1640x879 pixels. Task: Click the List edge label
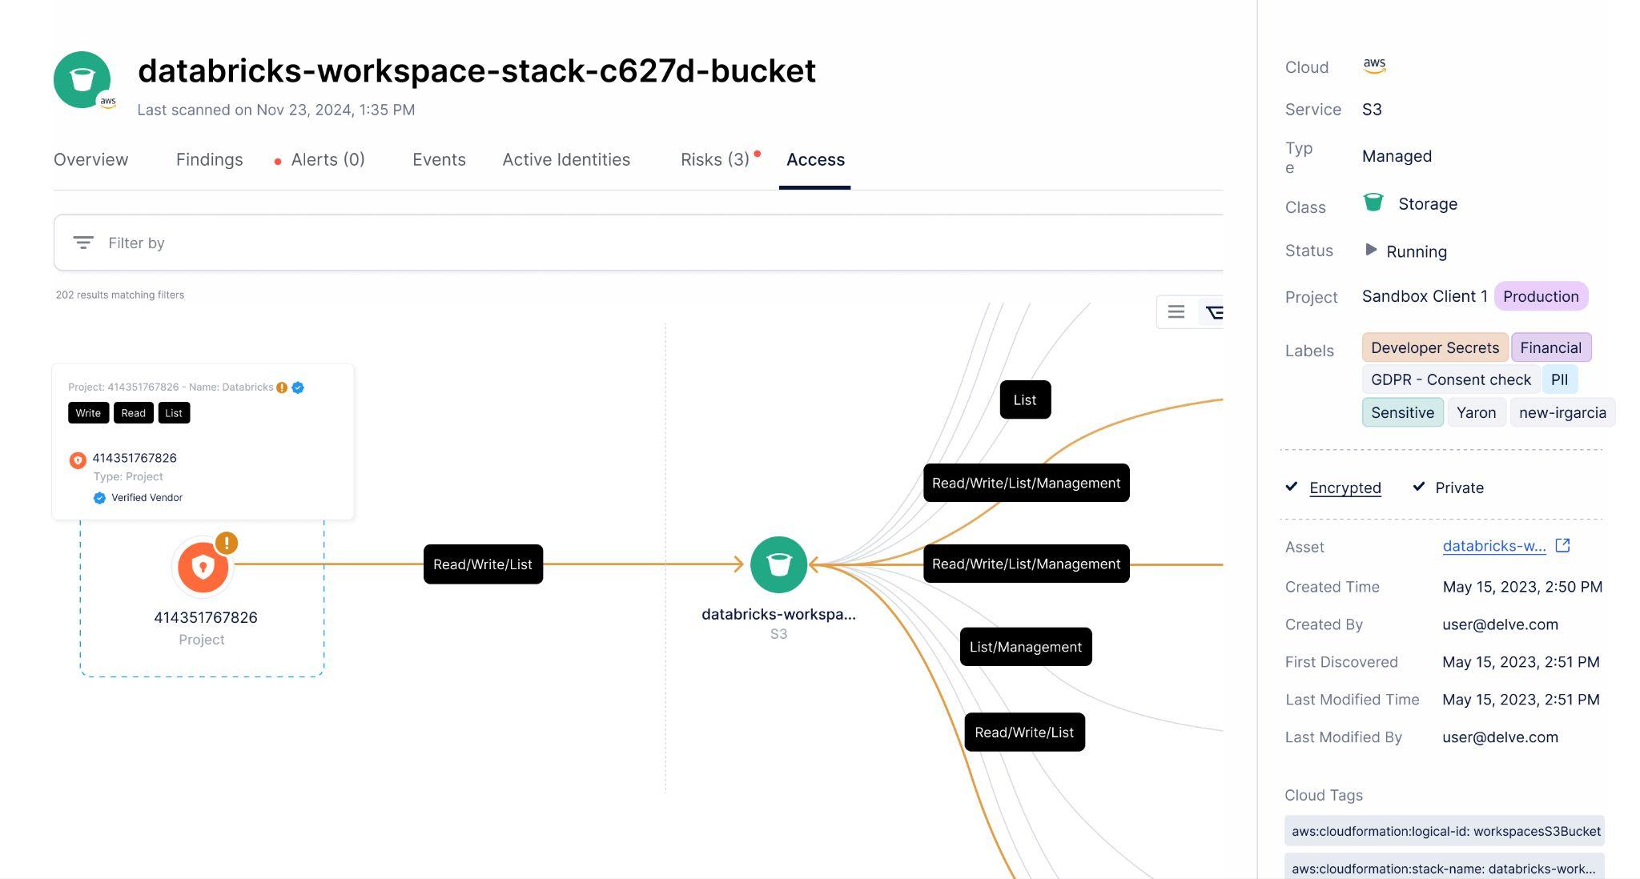tap(1025, 399)
